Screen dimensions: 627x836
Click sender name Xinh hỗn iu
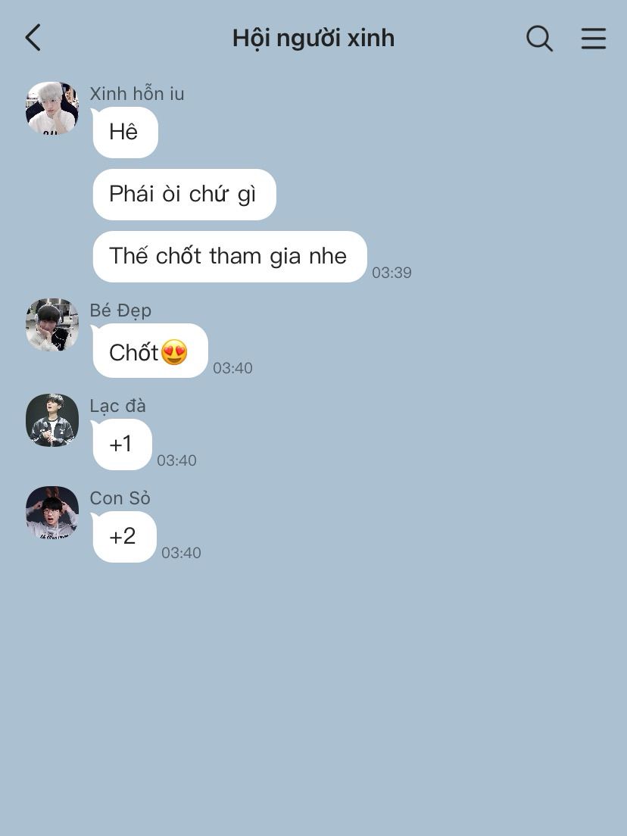point(137,94)
